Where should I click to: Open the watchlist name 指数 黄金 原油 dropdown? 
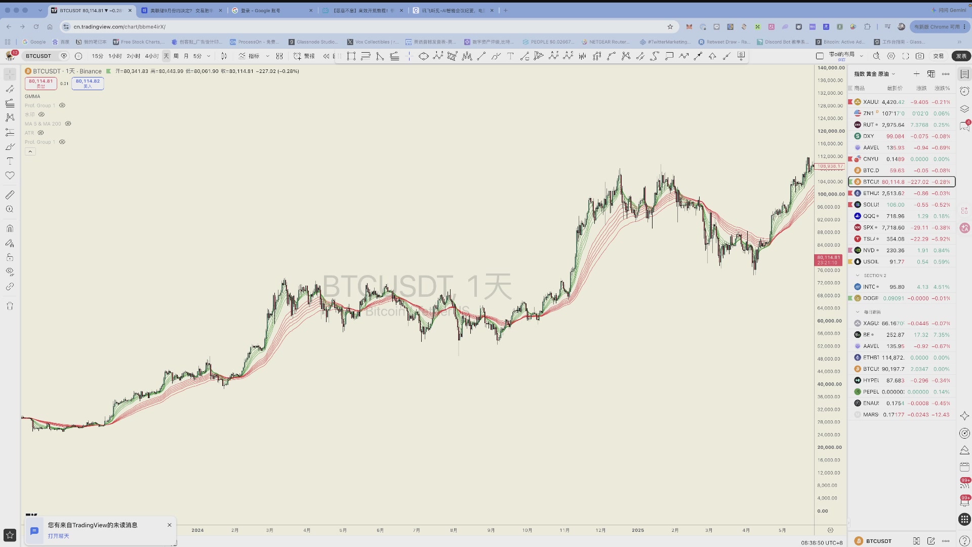tap(875, 74)
